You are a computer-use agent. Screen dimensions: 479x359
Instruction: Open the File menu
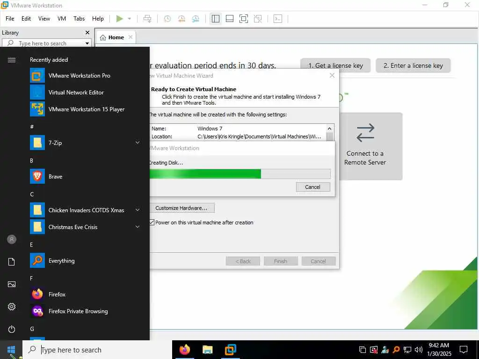coord(10,19)
